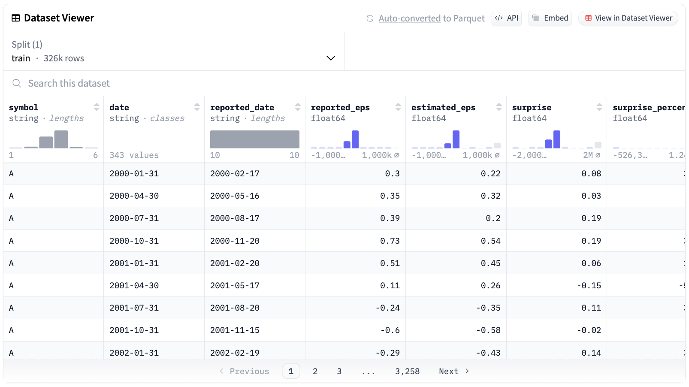Click the grid table icon beside Dataset Viewer title

point(15,18)
